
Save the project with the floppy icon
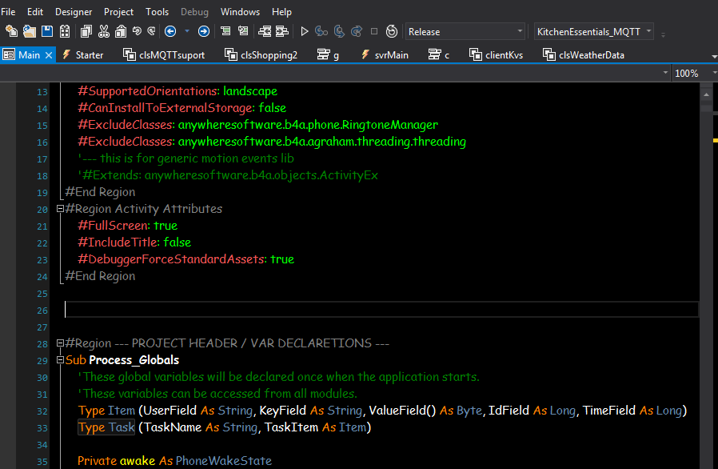click(x=47, y=31)
